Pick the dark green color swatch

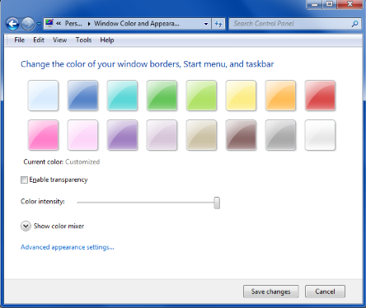pos(162,96)
